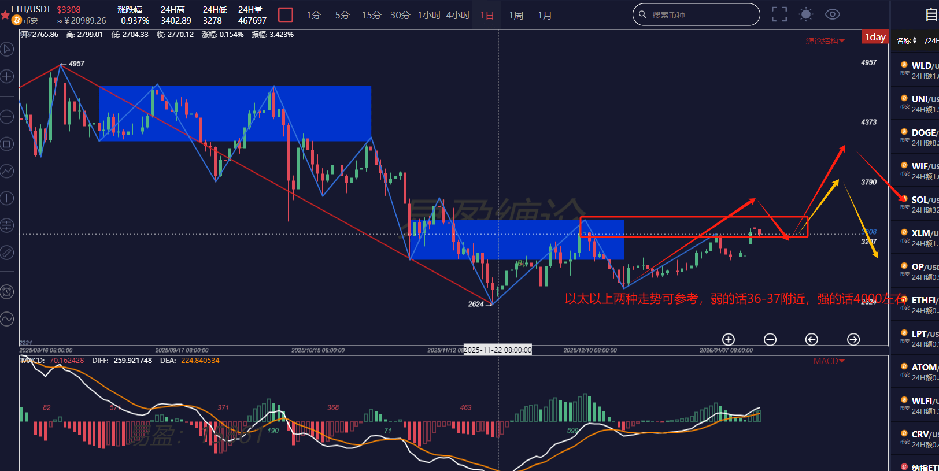Click the search magnifier icon
The height and width of the screenshot is (471, 939).
[x=642, y=14]
